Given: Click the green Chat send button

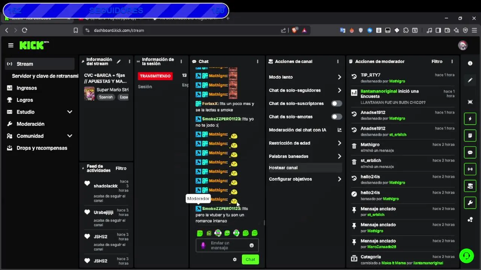Looking at the screenshot, I should tap(250, 259).
